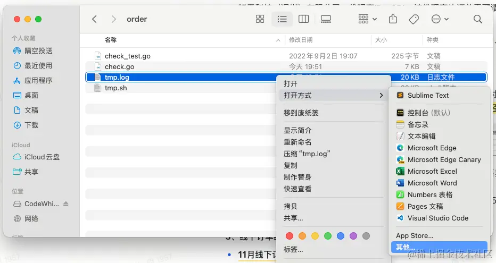Image resolution: width=496 pixels, height=263 pixels.
Task: Go back with the left chevron button
Action: point(94,19)
